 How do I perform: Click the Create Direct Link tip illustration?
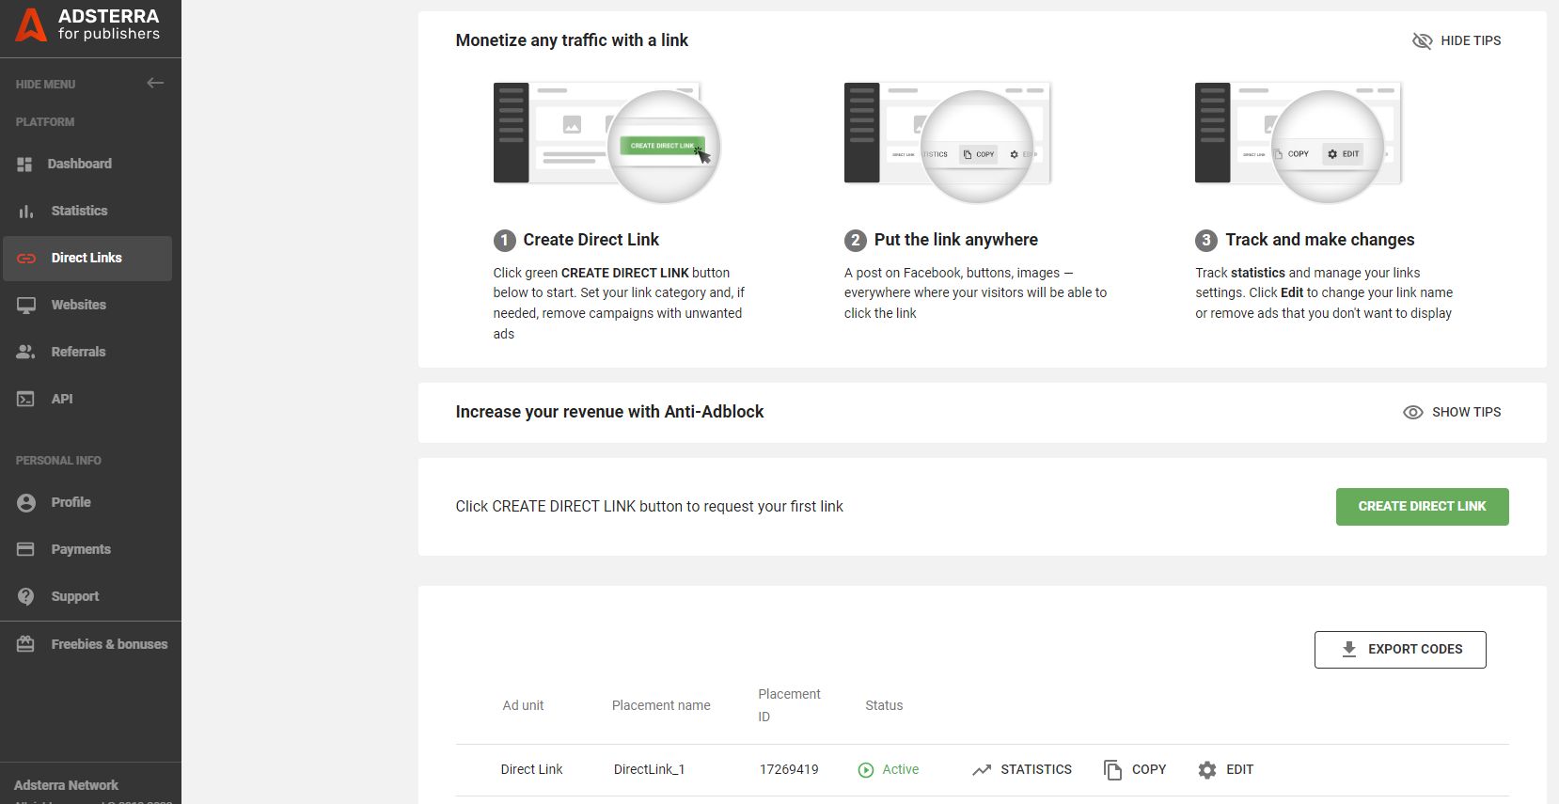pos(607,141)
